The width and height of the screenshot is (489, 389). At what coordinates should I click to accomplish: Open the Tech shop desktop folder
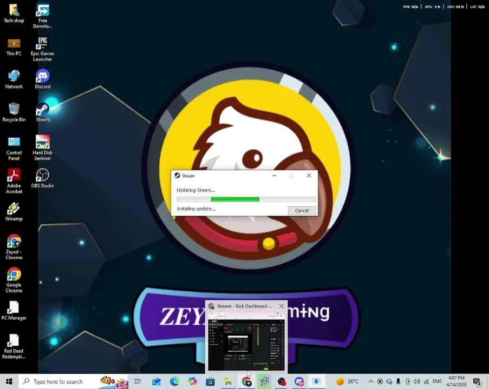coord(14,14)
